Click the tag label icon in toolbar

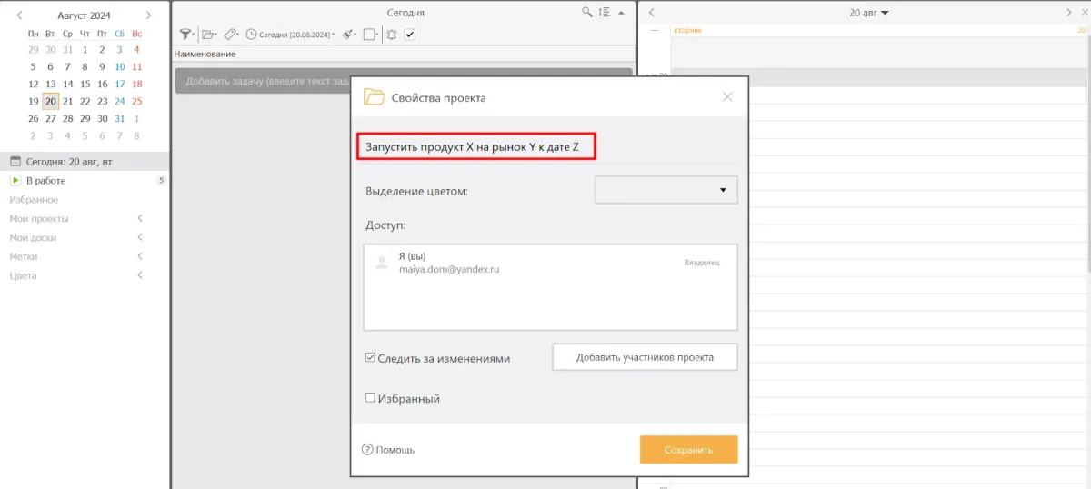pyautogui.click(x=231, y=35)
